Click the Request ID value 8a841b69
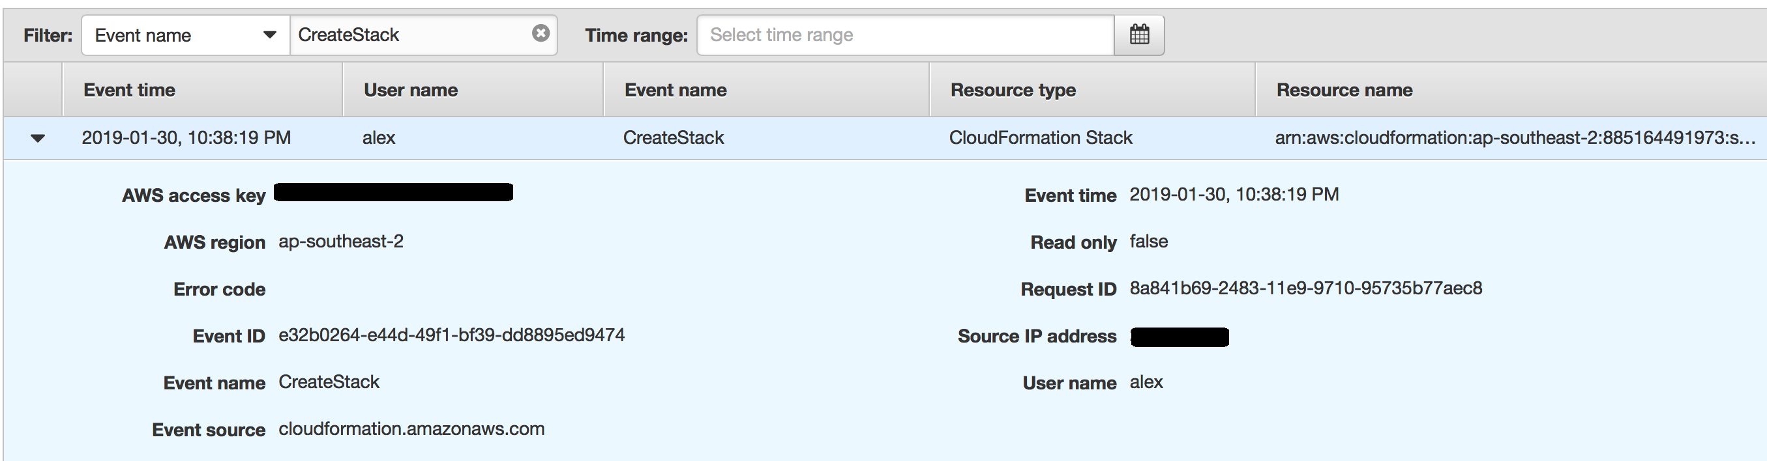1767x461 pixels. (x=1305, y=288)
